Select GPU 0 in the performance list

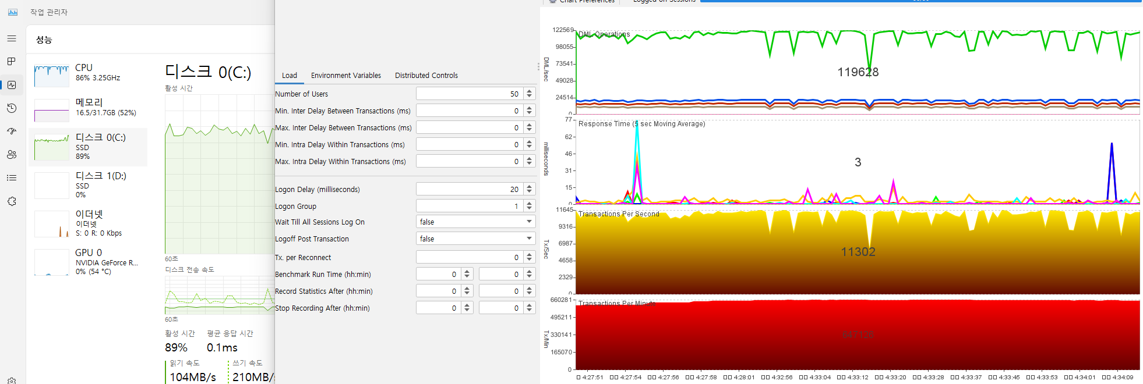pyautogui.click(x=87, y=262)
